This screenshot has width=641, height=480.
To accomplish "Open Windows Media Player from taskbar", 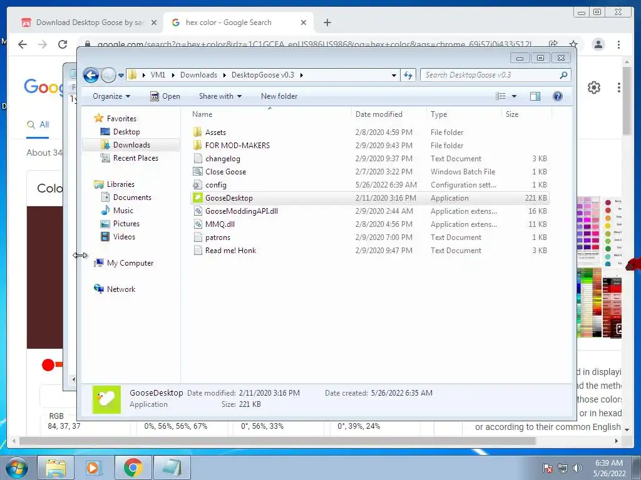I will (94, 467).
